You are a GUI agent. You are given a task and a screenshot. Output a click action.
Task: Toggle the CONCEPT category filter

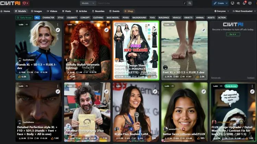coord(85,18)
